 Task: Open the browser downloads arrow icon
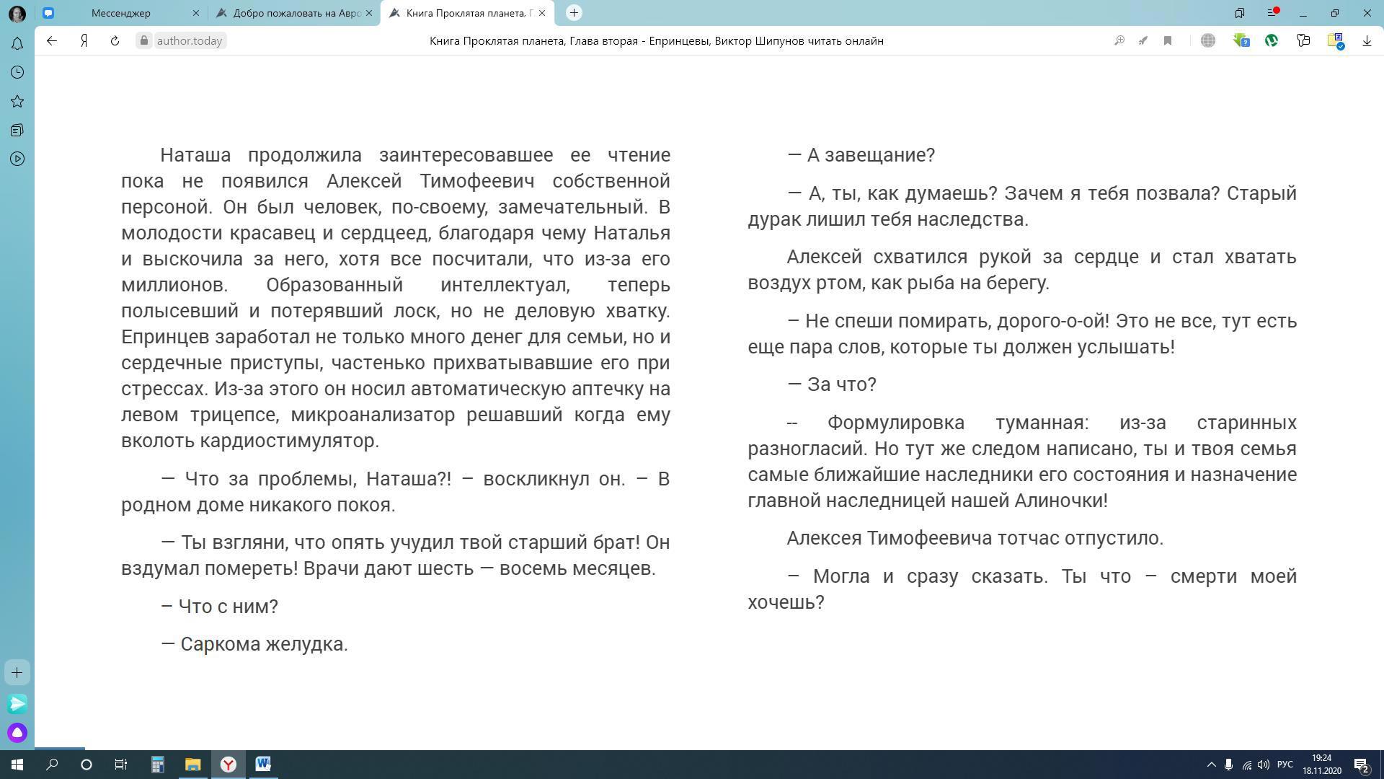1367,41
